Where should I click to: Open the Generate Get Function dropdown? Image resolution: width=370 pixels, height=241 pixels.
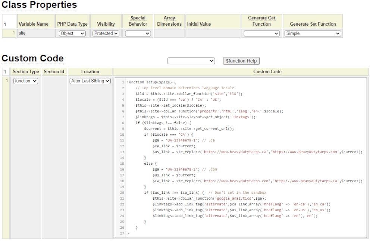pos(261,33)
